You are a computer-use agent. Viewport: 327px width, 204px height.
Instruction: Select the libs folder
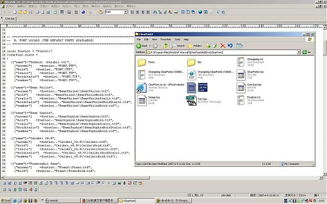click(194, 62)
